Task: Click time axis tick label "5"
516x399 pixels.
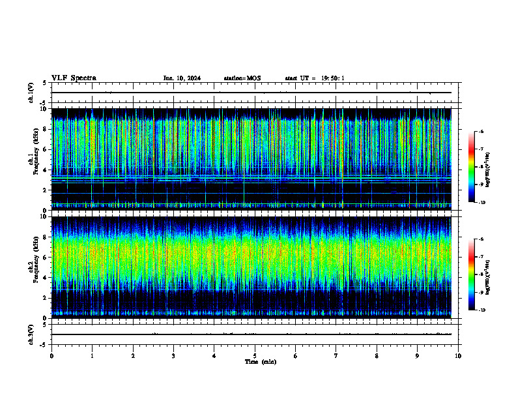Action: pyautogui.click(x=255, y=356)
